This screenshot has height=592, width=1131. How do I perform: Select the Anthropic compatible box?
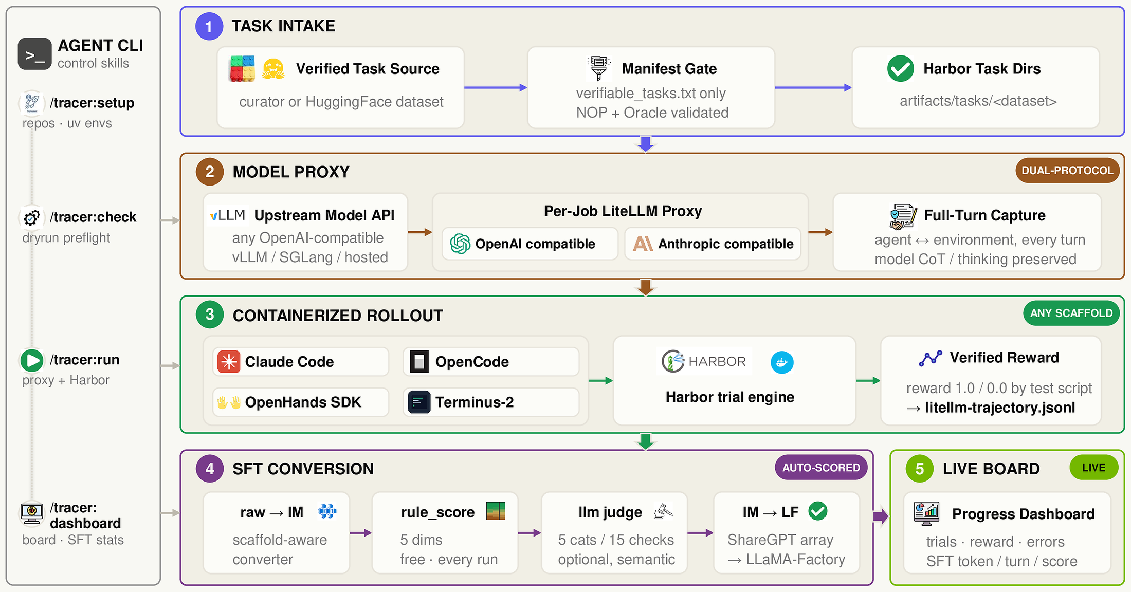[x=713, y=244]
